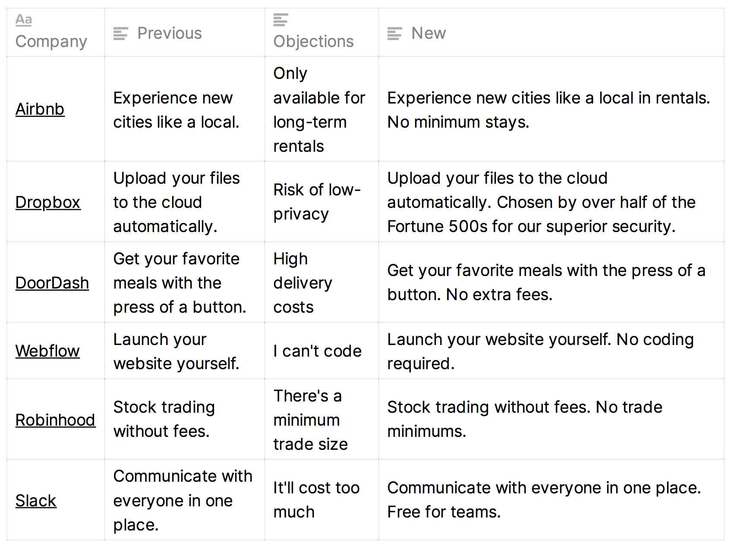This screenshot has height=546, width=731.
Task: Open the Company column header menu
Action: coord(51,41)
